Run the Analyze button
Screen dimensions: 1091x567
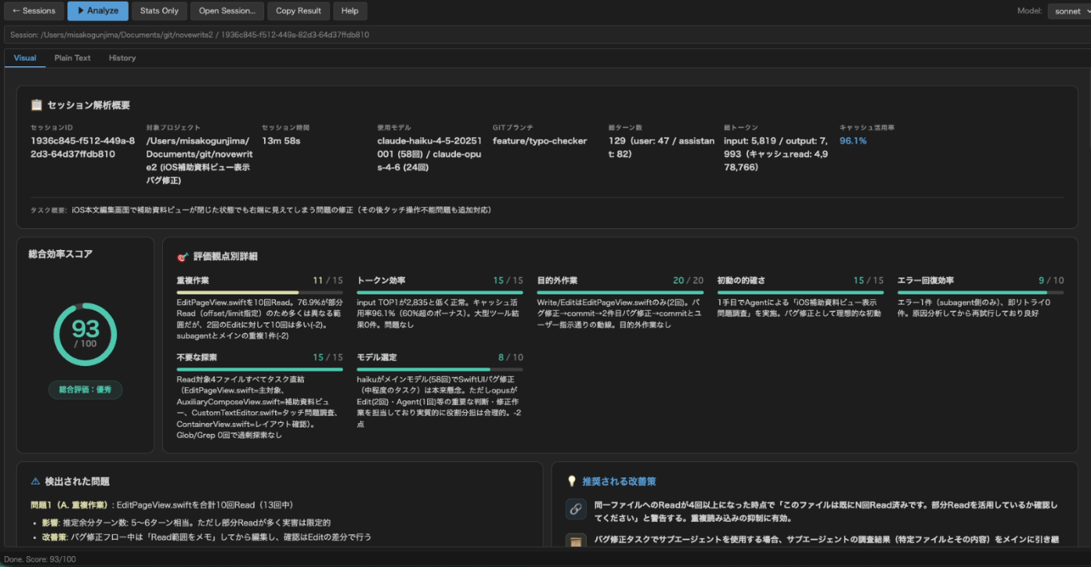(97, 11)
